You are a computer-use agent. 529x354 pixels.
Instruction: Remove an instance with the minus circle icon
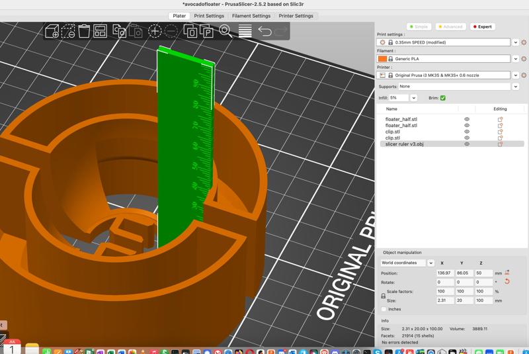pyautogui.click(x=171, y=31)
